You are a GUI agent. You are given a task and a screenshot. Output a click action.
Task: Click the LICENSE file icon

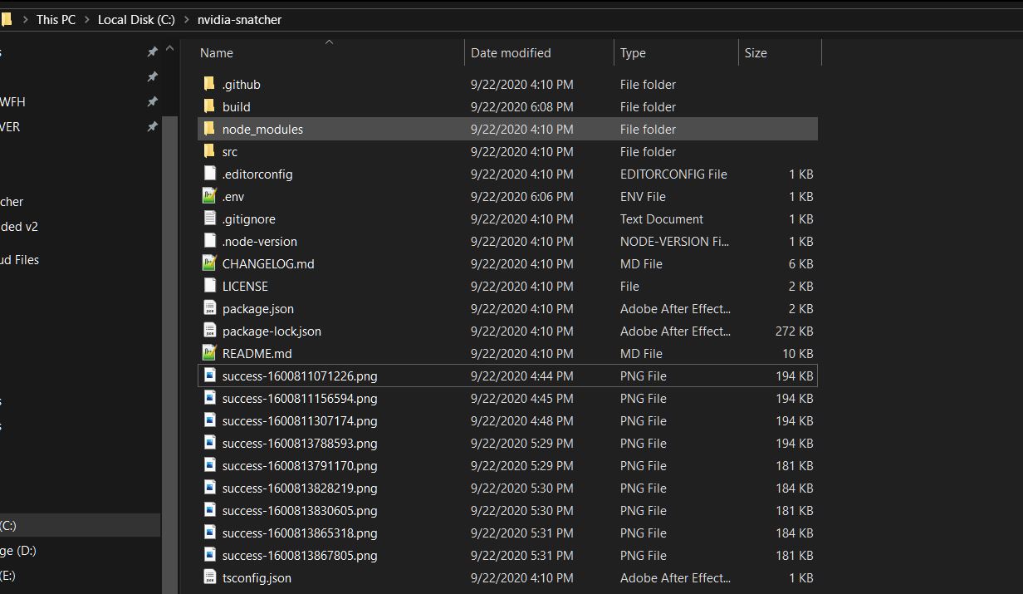(209, 286)
